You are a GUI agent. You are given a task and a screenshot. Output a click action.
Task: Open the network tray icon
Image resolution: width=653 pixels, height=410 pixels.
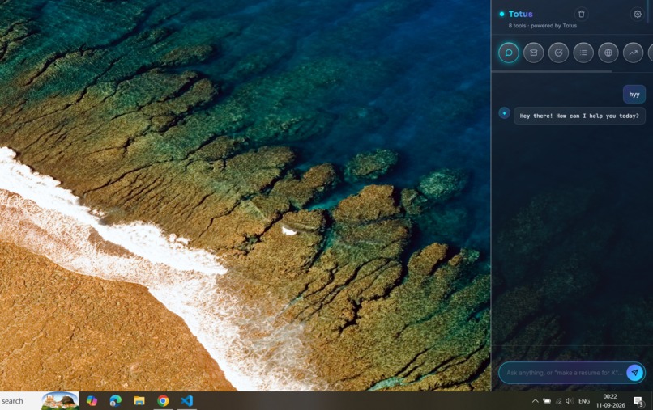558,401
